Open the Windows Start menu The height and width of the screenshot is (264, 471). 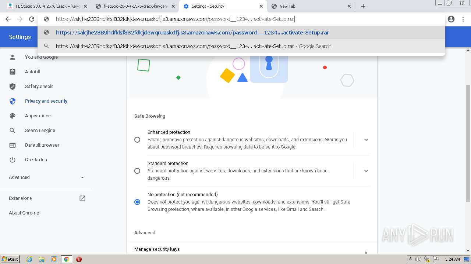point(10,259)
